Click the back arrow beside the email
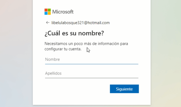 click(x=48, y=23)
